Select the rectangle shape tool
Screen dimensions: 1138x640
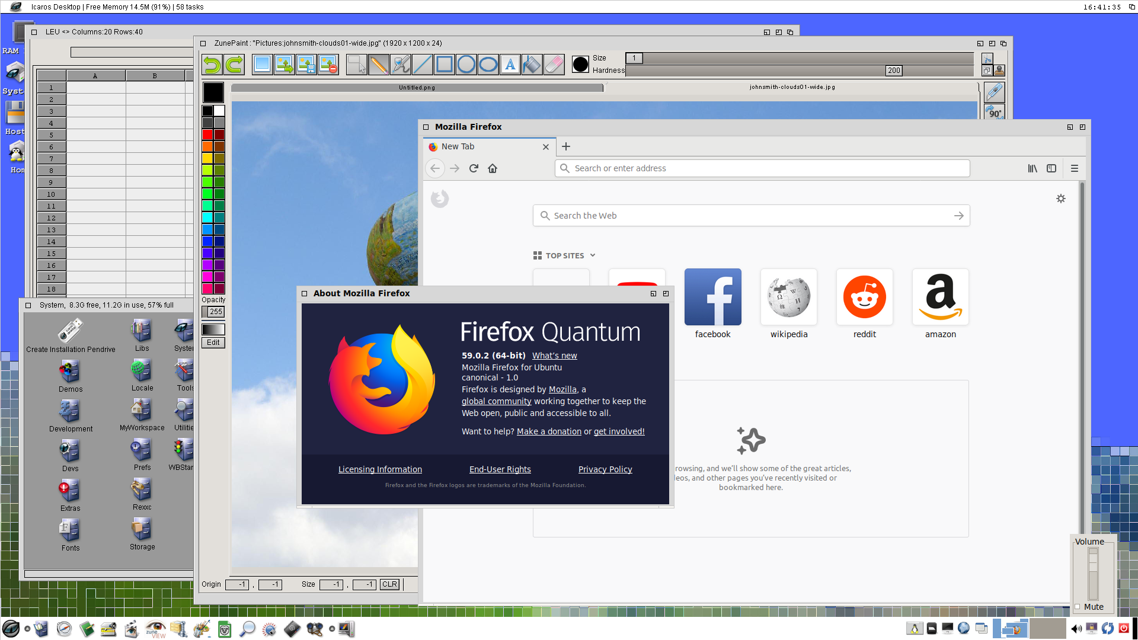click(444, 65)
